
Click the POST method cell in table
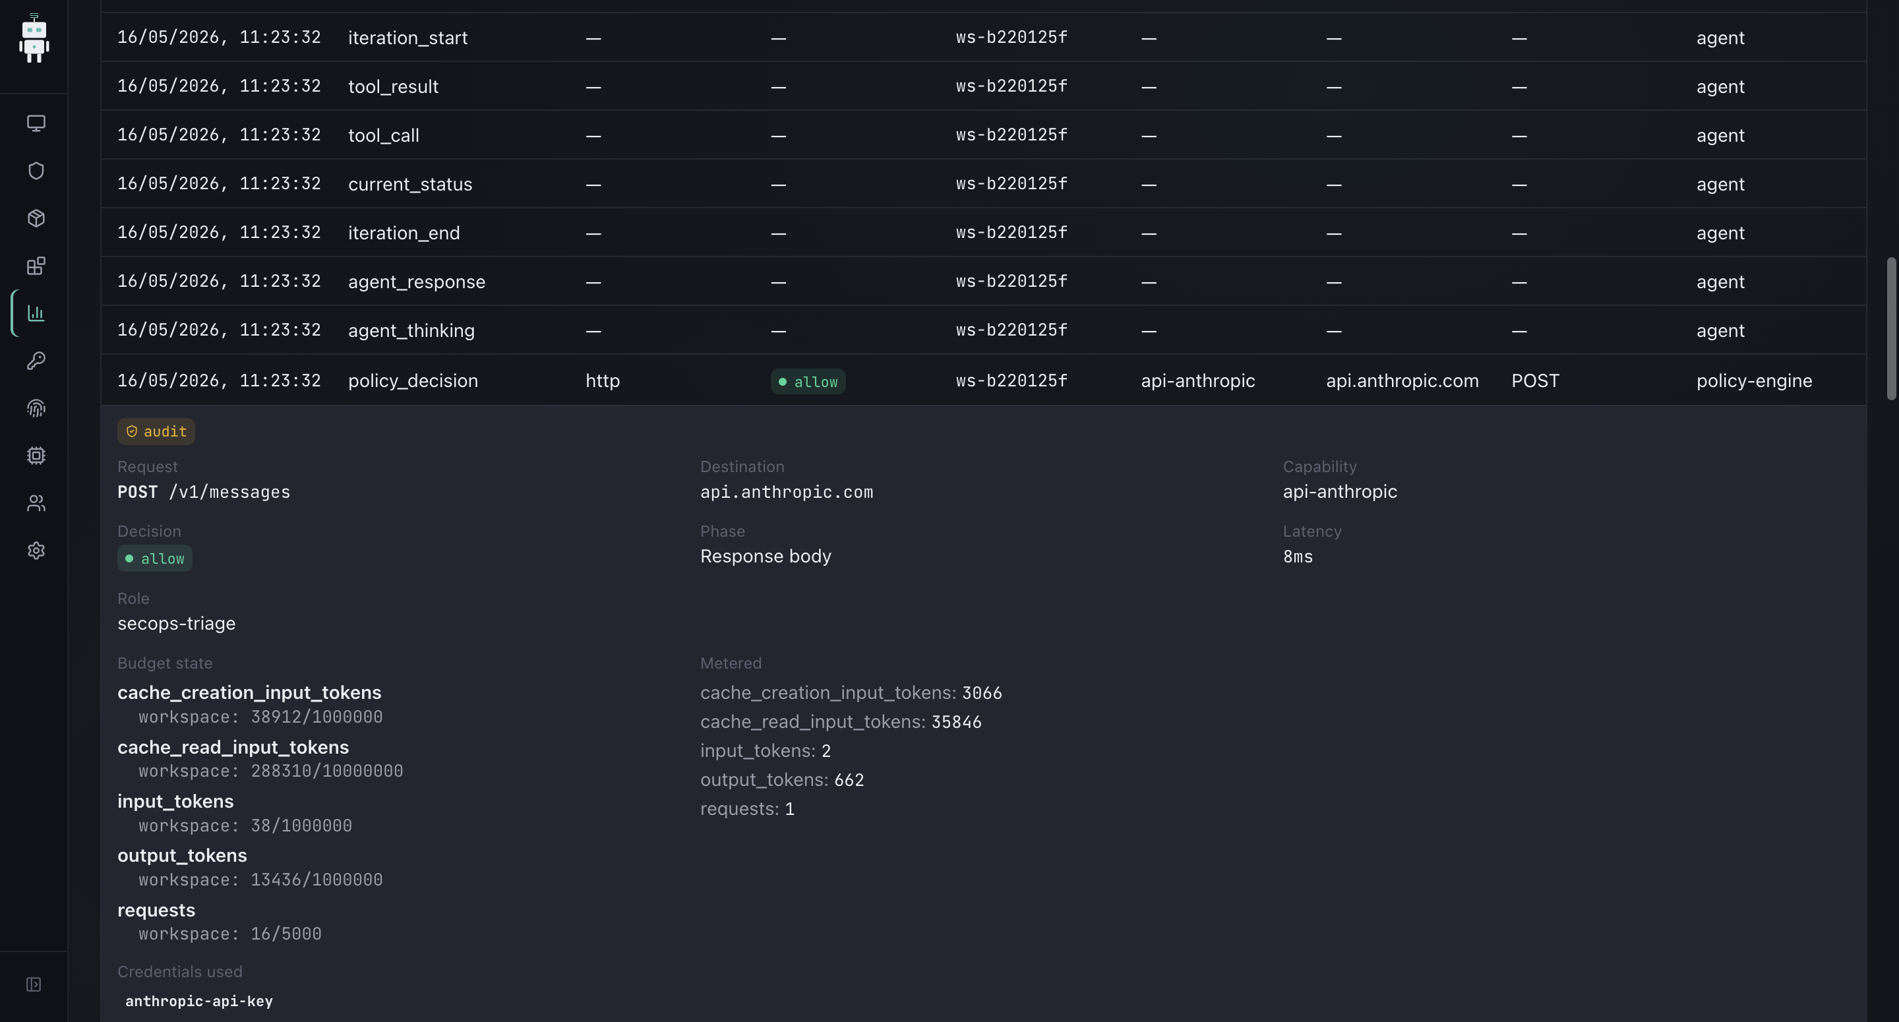[1535, 380]
